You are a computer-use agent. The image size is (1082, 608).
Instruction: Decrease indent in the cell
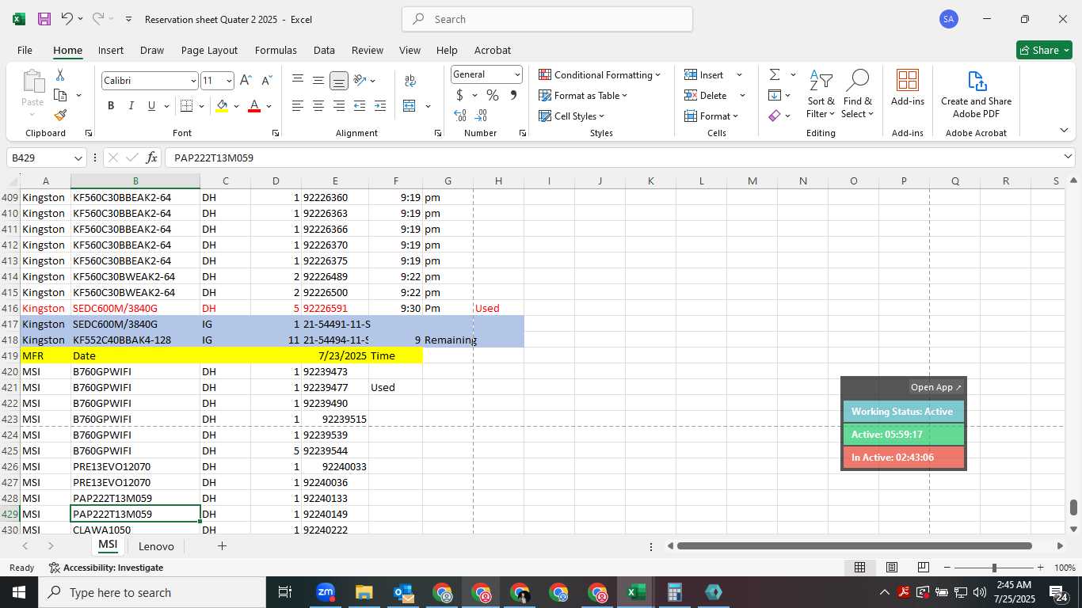pyautogui.click(x=360, y=106)
